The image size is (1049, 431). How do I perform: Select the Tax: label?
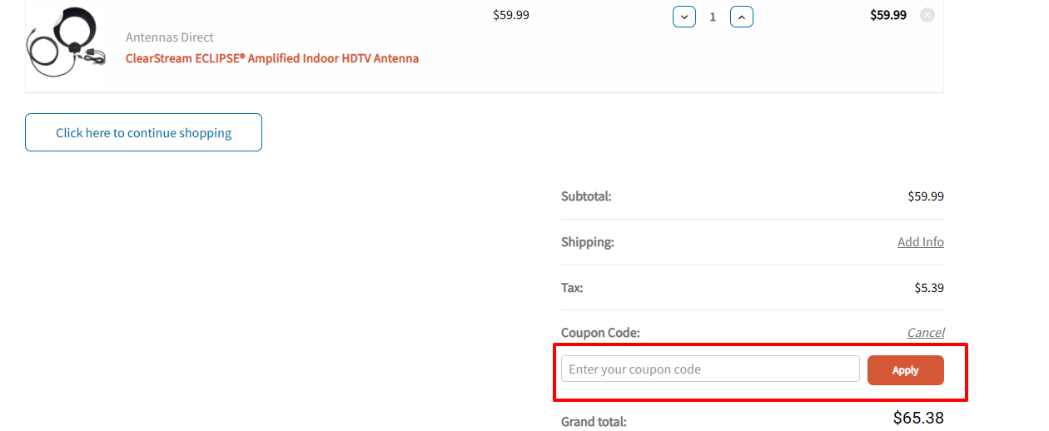pyautogui.click(x=572, y=288)
